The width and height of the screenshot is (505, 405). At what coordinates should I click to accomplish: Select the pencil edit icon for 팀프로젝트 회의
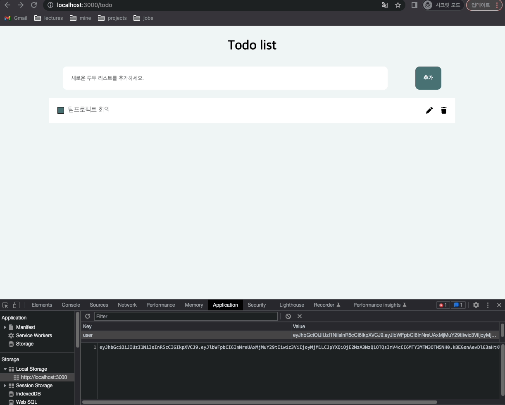[x=429, y=110]
